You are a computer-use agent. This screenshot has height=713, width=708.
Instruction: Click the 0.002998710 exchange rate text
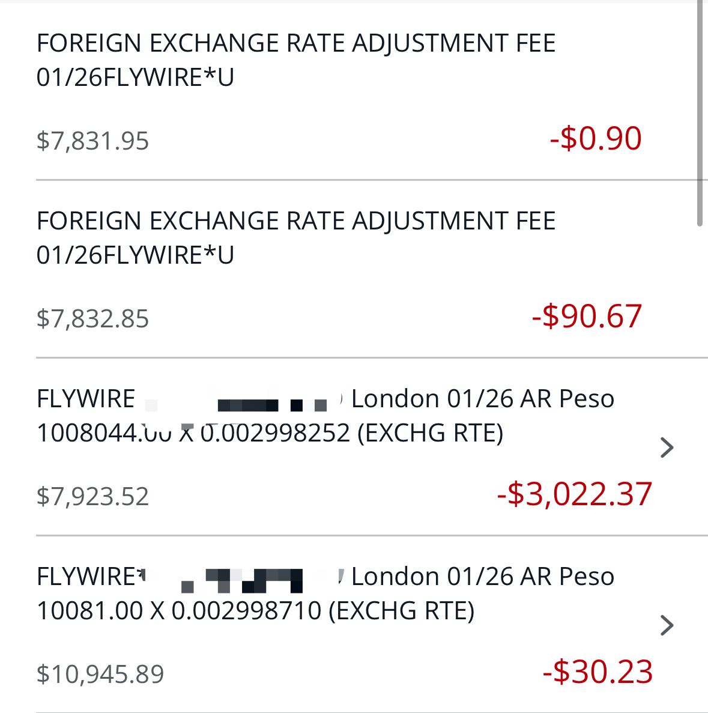pos(247,611)
